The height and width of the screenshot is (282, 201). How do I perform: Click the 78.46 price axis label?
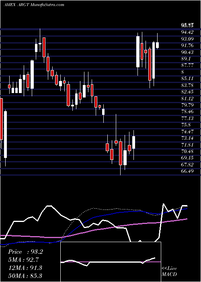[x=187, y=112]
